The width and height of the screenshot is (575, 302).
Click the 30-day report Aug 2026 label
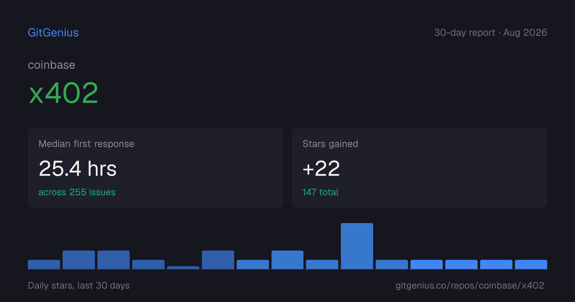pyautogui.click(x=490, y=33)
